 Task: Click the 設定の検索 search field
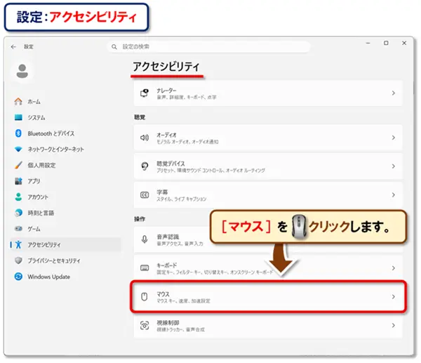pyautogui.click(x=208, y=47)
